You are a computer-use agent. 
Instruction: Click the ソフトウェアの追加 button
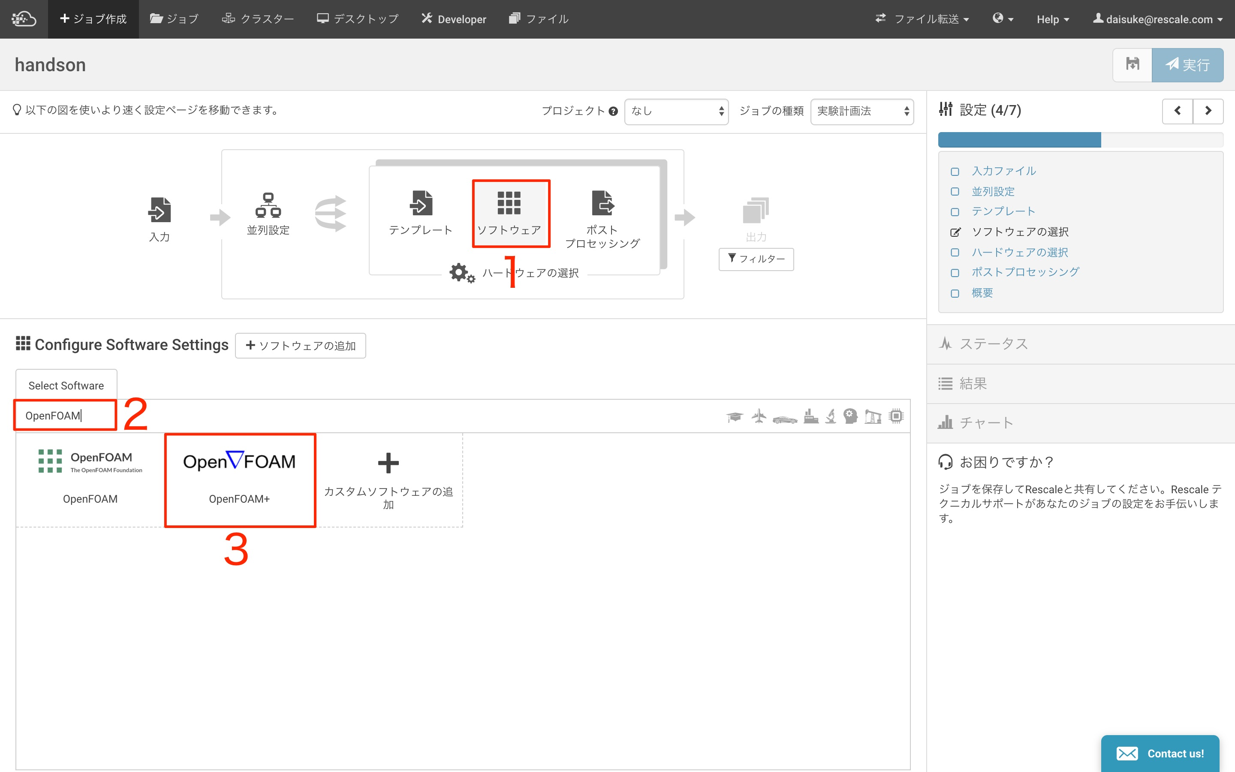click(x=301, y=346)
